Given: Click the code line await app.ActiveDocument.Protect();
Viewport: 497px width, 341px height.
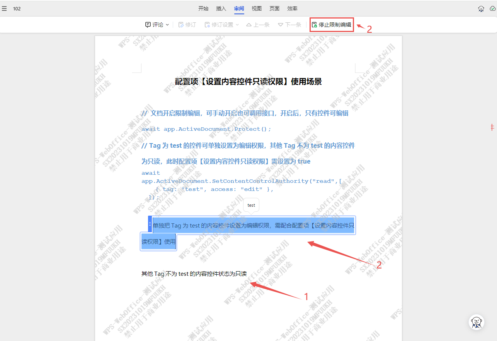Looking at the screenshot, I should [x=206, y=129].
